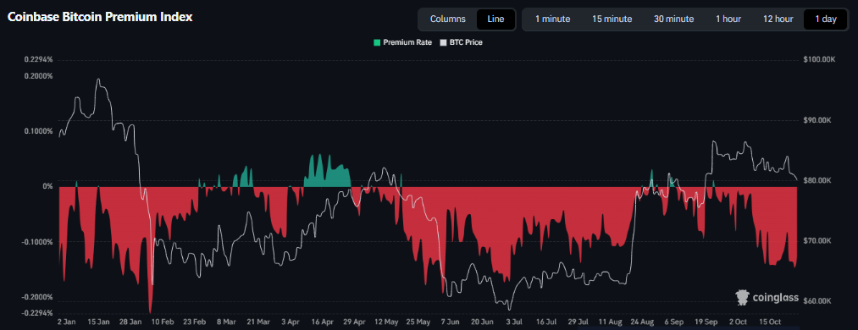Viewport: 858px width, 330px height.
Task: Click the 11 Aug date label
Action: [610, 322]
